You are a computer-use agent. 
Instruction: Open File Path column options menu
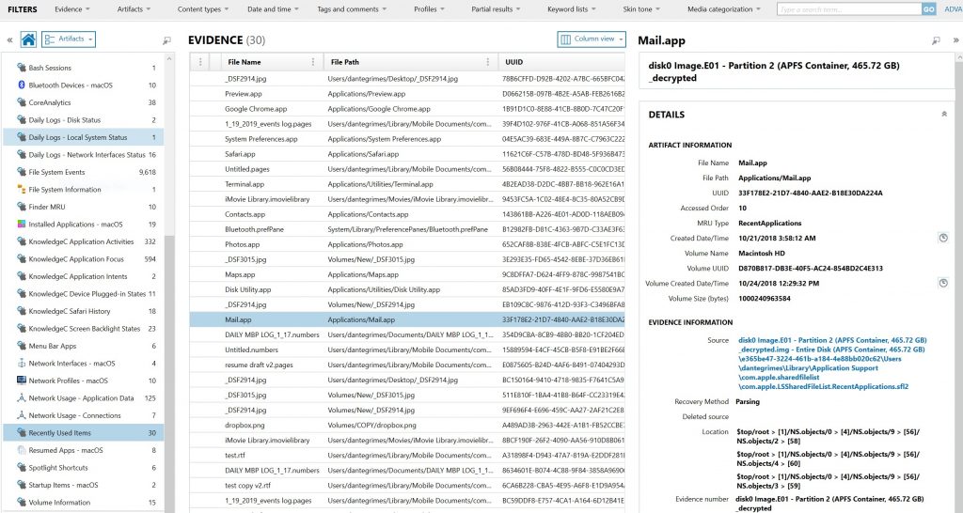(x=488, y=62)
